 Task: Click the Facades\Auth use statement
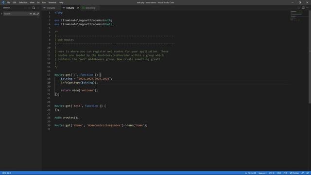pos(83,20)
